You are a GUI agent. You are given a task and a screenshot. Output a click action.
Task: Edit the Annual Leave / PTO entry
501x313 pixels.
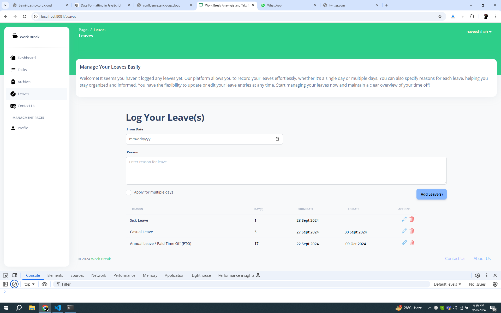404,243
